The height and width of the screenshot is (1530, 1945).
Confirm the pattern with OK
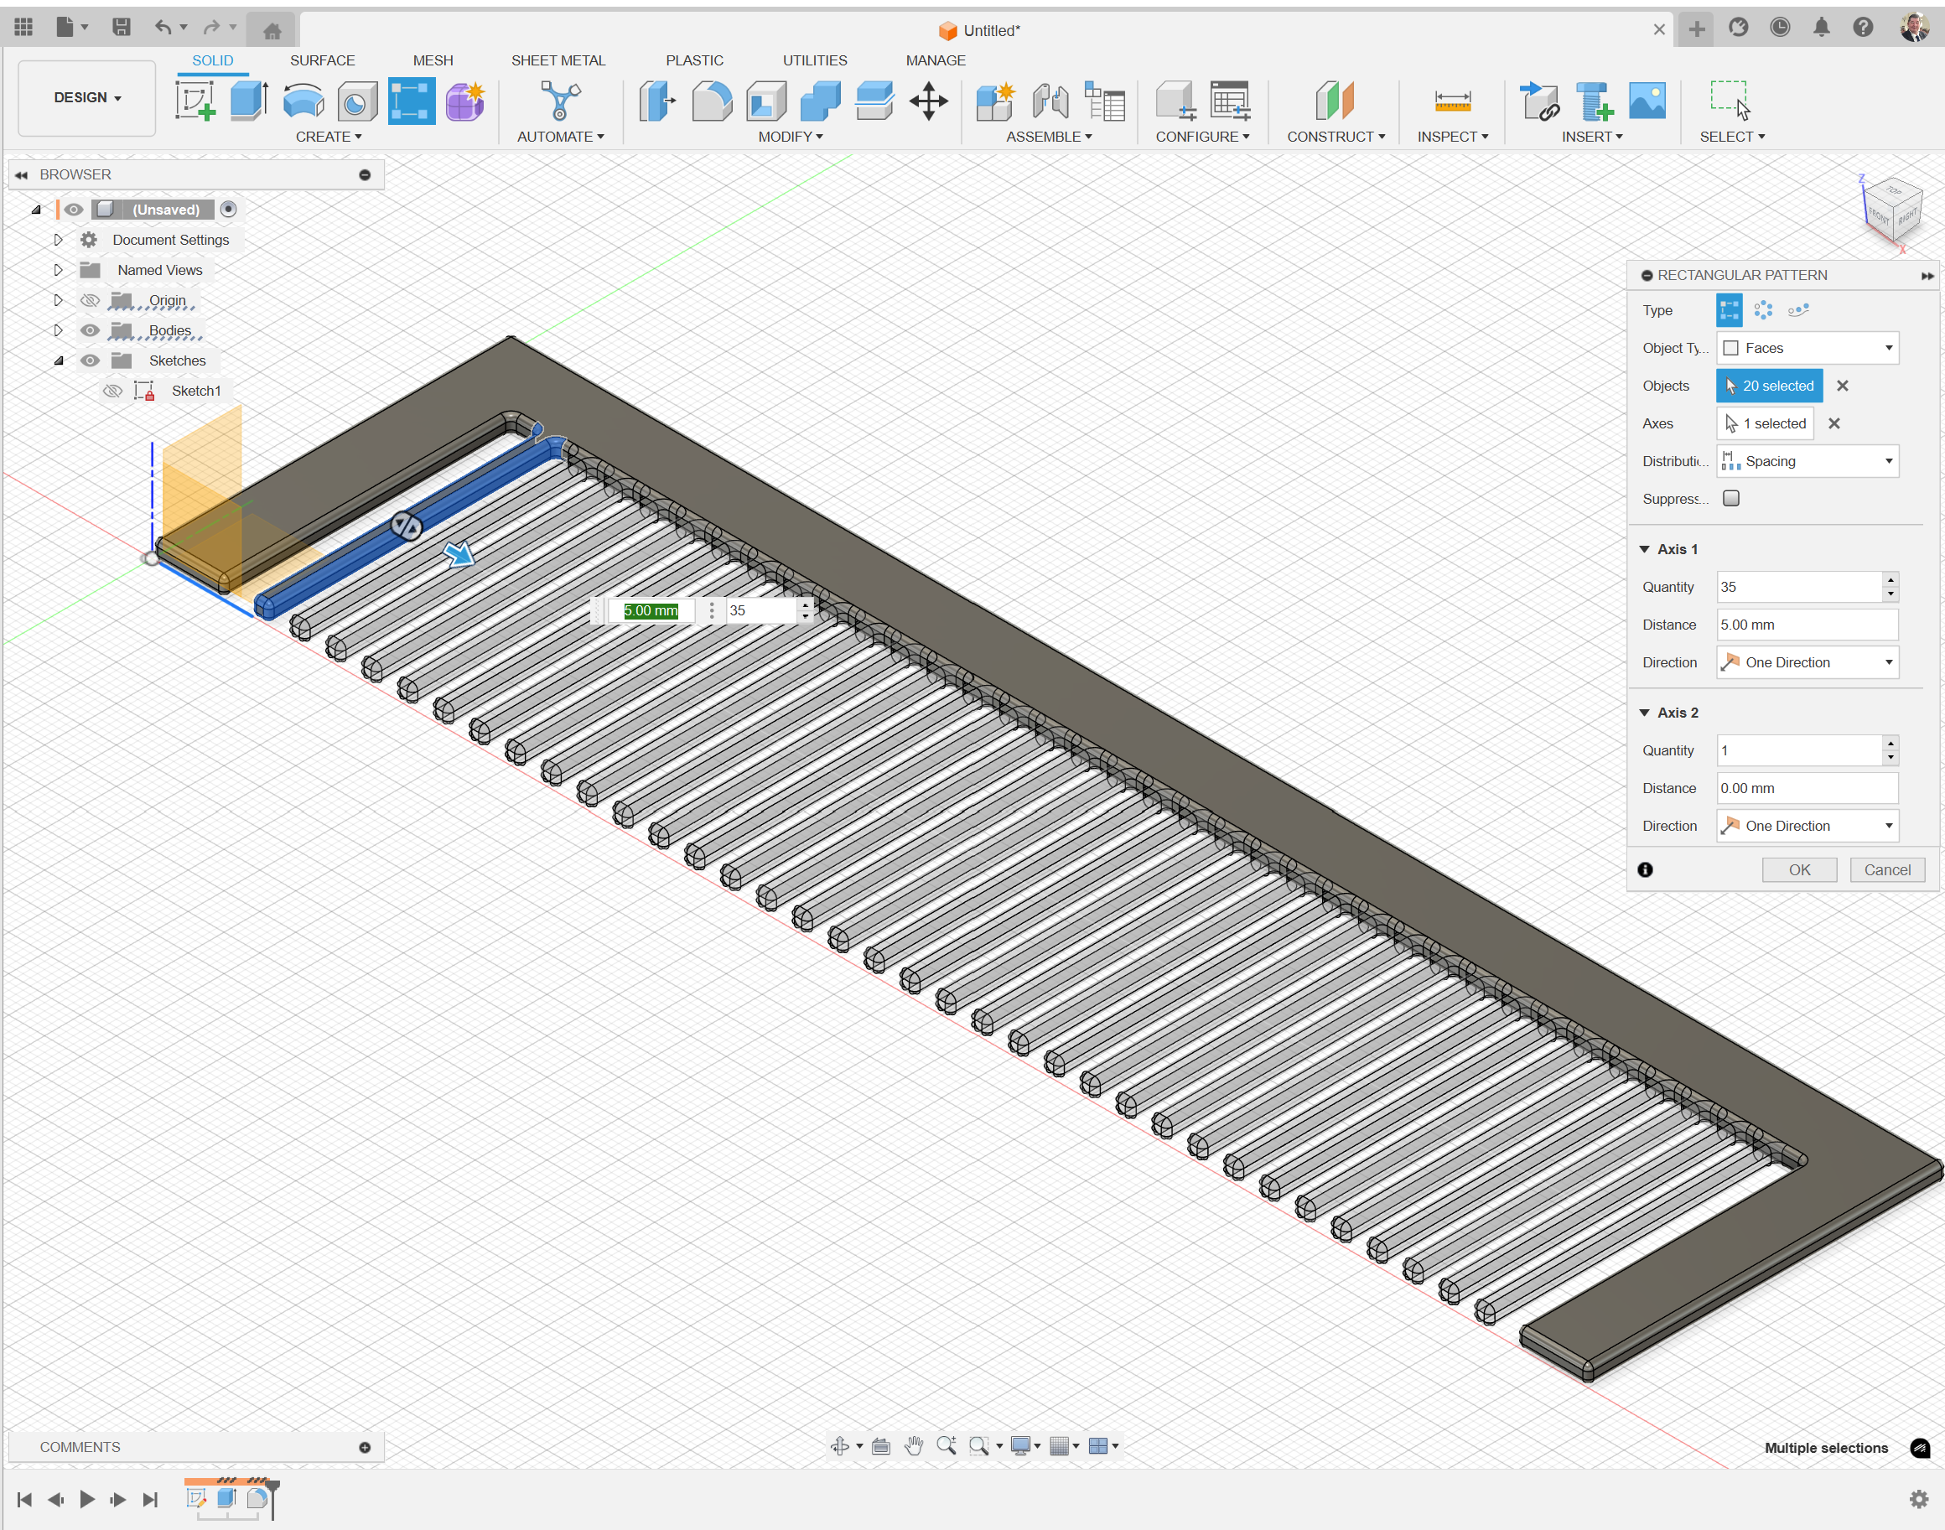click(1799, 869)
